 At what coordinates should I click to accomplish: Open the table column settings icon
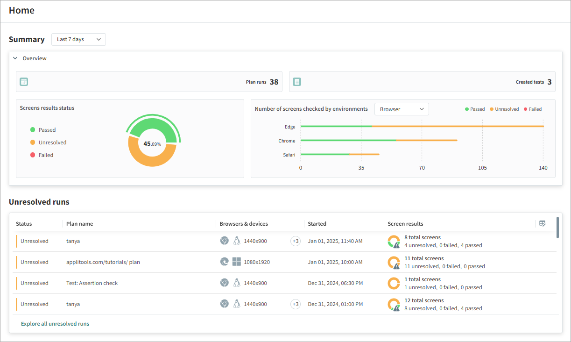click(x=542, y=223)
